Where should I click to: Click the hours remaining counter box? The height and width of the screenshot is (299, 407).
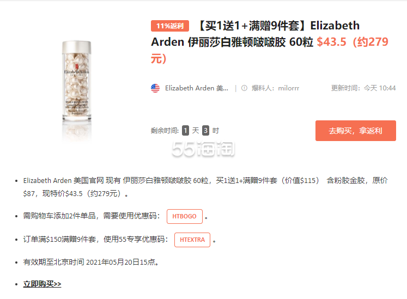click(205, 131)
